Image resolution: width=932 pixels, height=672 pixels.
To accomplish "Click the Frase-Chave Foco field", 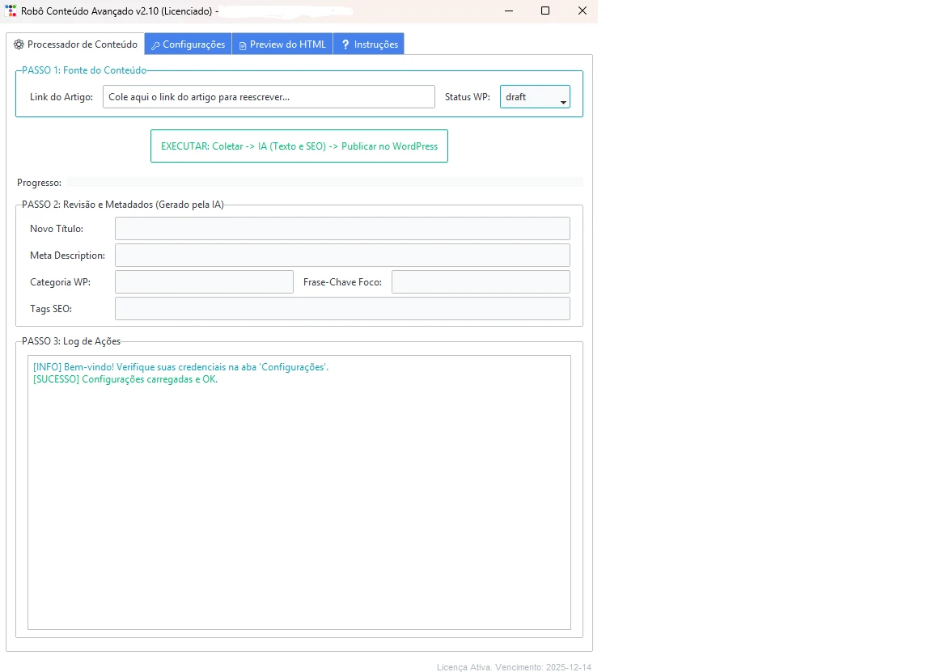I will 481,282.
